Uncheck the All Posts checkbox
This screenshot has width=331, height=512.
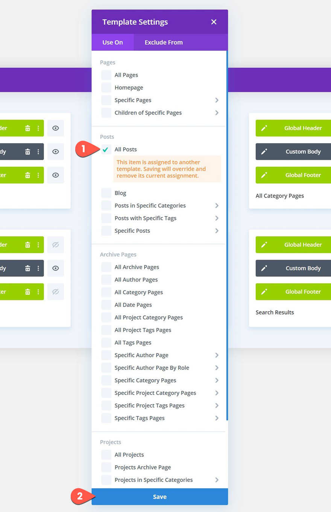[106, 149]
